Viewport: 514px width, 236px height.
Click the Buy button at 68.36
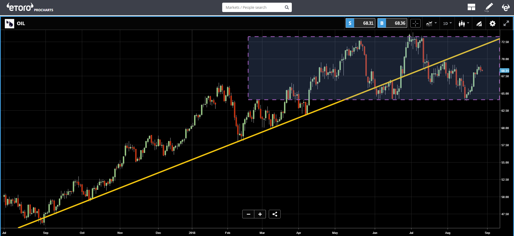tap(392, 23)
